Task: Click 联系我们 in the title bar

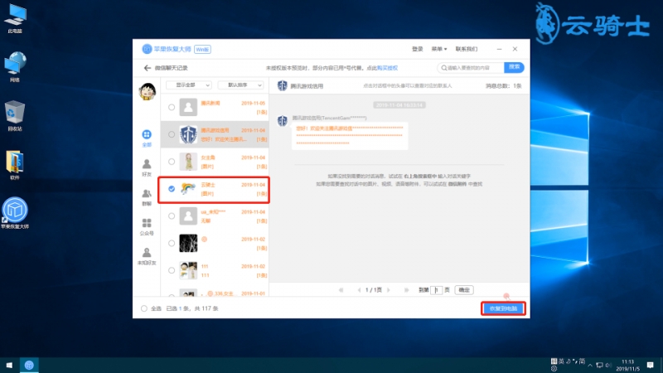Action: tap(467, 49)
